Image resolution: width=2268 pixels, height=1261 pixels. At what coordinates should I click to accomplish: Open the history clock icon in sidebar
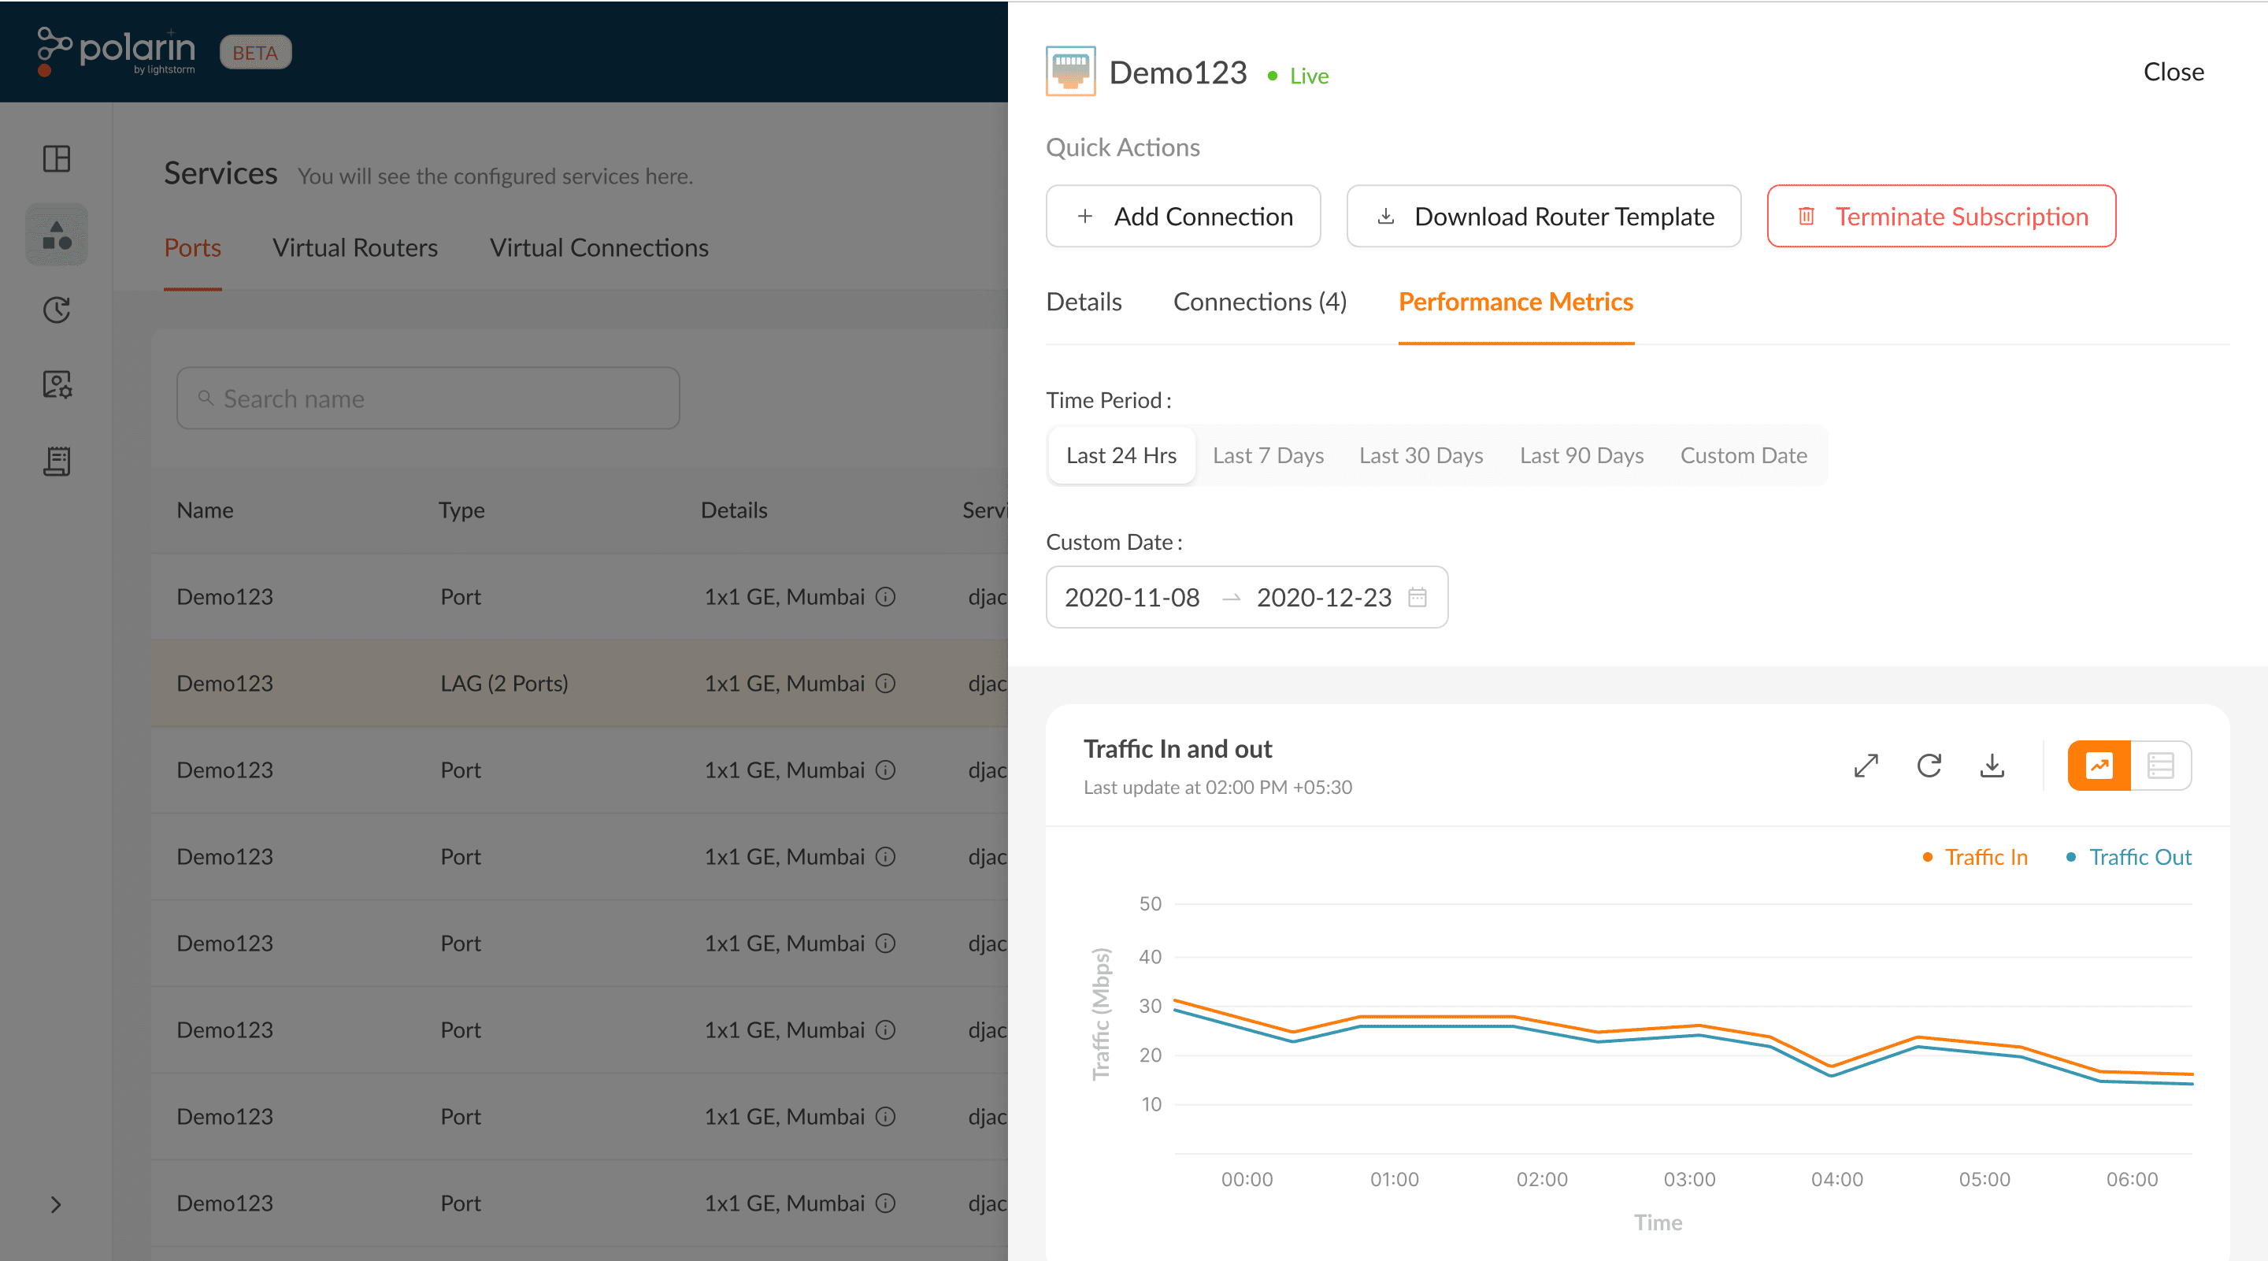[x=57, y=310]
